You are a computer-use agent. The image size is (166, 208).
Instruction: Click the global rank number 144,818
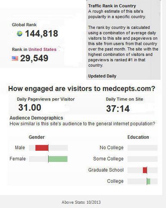[x=42, y=34]
